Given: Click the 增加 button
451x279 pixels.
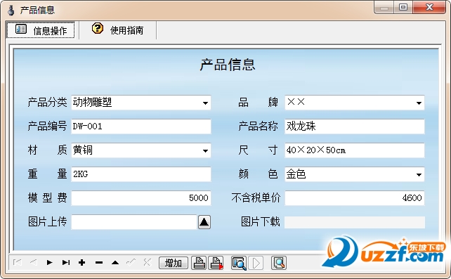Looking at the screenshot, I should click(x=174, y=263).
